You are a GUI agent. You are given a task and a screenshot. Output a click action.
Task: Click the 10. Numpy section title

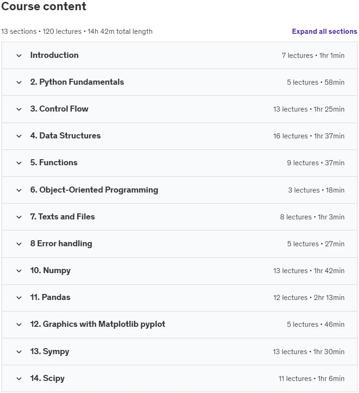(50, 270)
